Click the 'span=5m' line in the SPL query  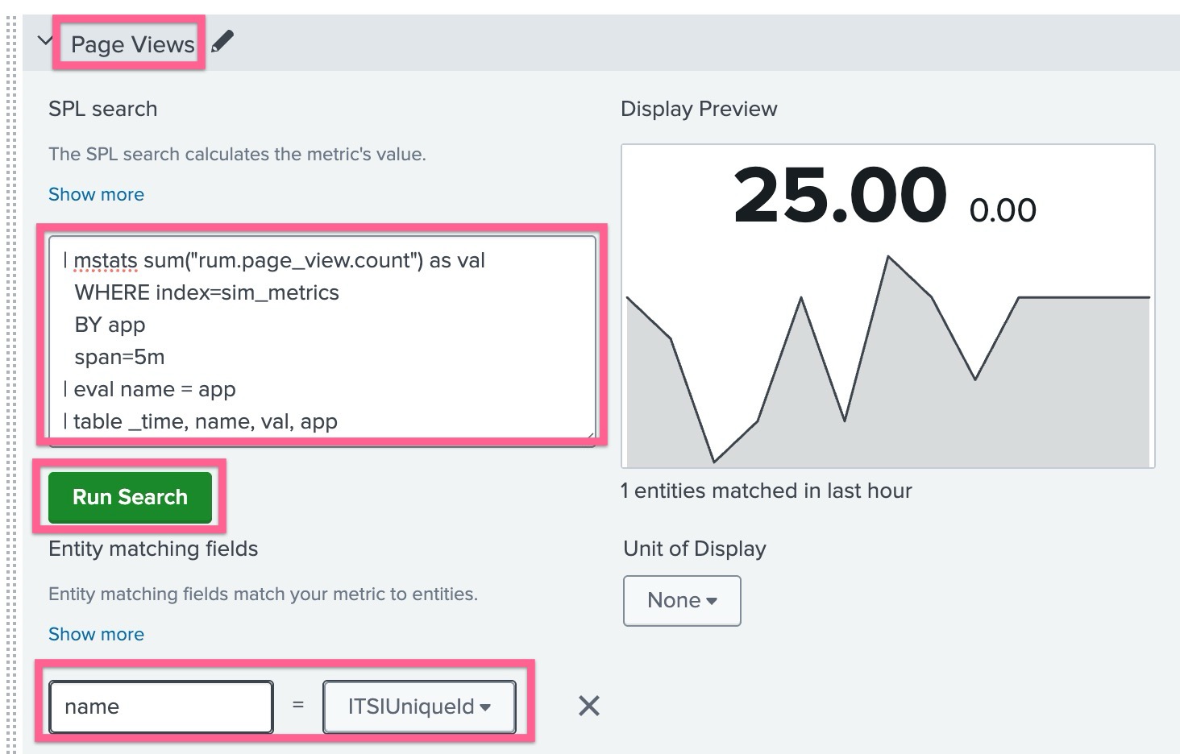point(119,357)
